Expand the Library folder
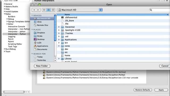The height and width of the screenshot is (96, 170). coord(59,59)
